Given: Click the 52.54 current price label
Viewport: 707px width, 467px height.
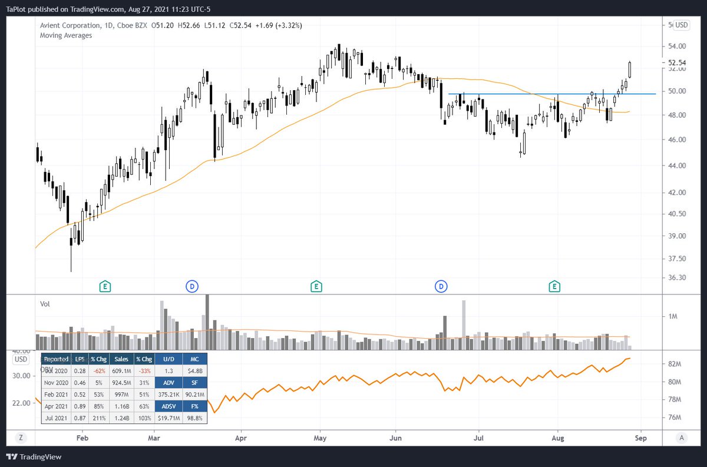Looking at the screenshot, I should [677, 62].
